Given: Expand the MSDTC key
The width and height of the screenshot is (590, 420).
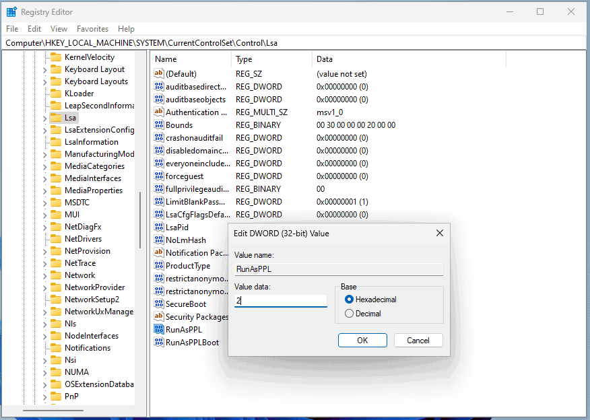Looking at the screenshot, I should click(x=44, y=203).
